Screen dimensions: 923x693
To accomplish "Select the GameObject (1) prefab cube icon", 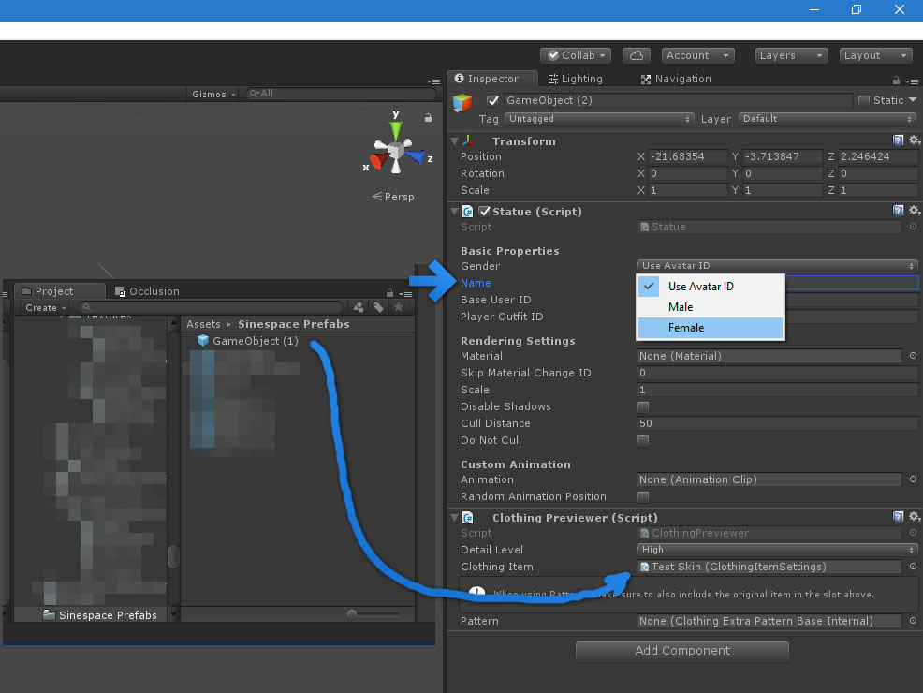I will (x=203, y=340).
